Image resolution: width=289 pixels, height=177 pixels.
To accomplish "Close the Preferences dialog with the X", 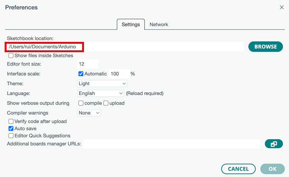I will [x=281, y=7].
